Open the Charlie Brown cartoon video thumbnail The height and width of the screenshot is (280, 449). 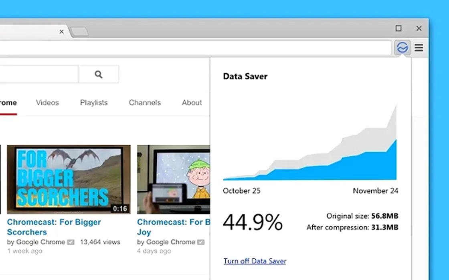[173, 179]
